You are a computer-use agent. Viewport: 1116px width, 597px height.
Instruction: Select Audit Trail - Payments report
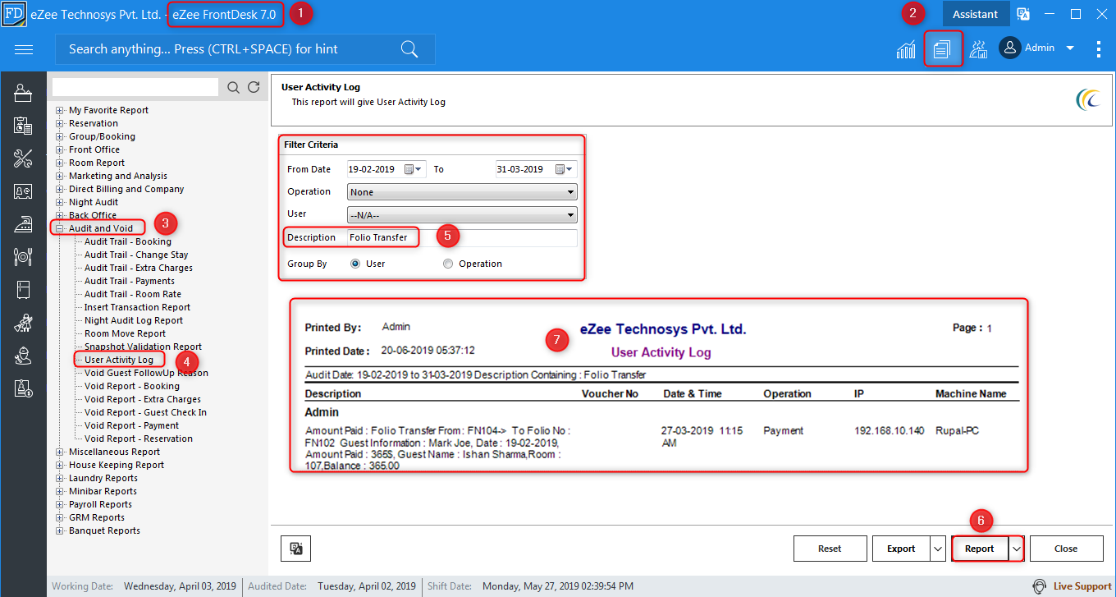click(x=130, y=281)
